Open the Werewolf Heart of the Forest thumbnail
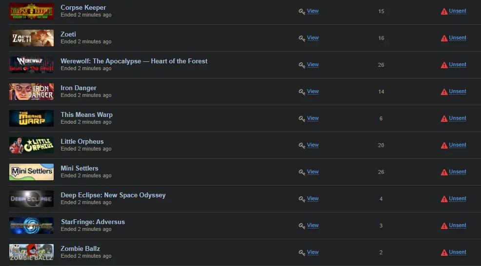Image resolution: width=481 pixels, height=266 pixels. [31, 65]
